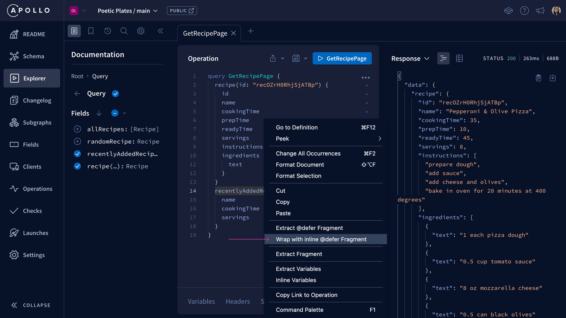Click the help question mark icon
Screen dimensions: 566x318
coord(524,11)
